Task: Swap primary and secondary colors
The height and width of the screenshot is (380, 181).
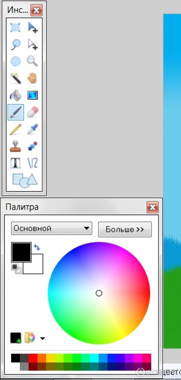Action: click(x=37, y=247)
